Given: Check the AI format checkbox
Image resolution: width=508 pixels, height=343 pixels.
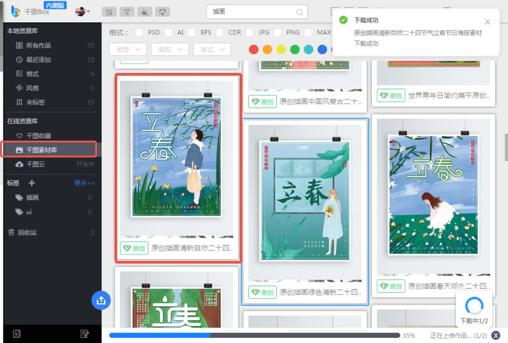Looking at the screenshot, I should point(168,33).
